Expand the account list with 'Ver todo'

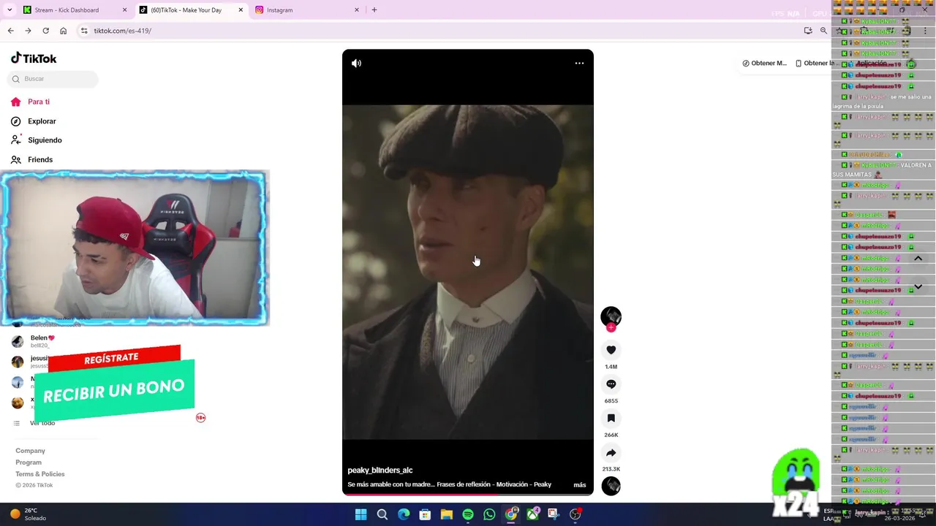pos(35,423)
